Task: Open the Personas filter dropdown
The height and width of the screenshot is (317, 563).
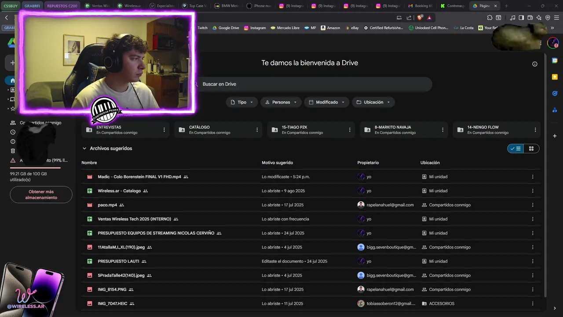Action: (281, 102)
